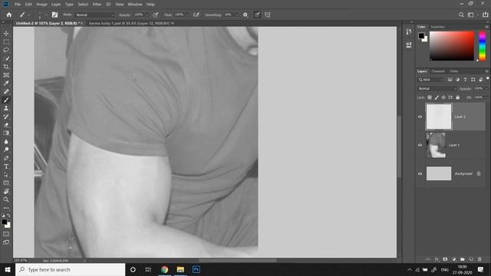Select the Gradient tool

6,133
